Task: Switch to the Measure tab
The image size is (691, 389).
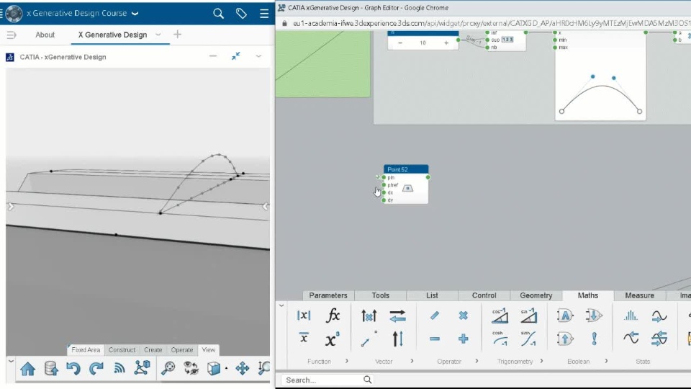Action: pos(639,295)
